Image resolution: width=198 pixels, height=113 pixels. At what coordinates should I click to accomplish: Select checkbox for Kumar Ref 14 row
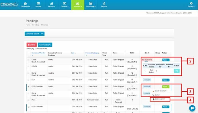28,60
